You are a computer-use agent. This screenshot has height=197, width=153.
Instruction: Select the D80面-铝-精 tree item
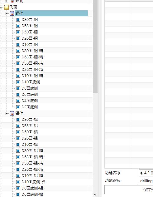pyautogui.click(x=32, y=151)
